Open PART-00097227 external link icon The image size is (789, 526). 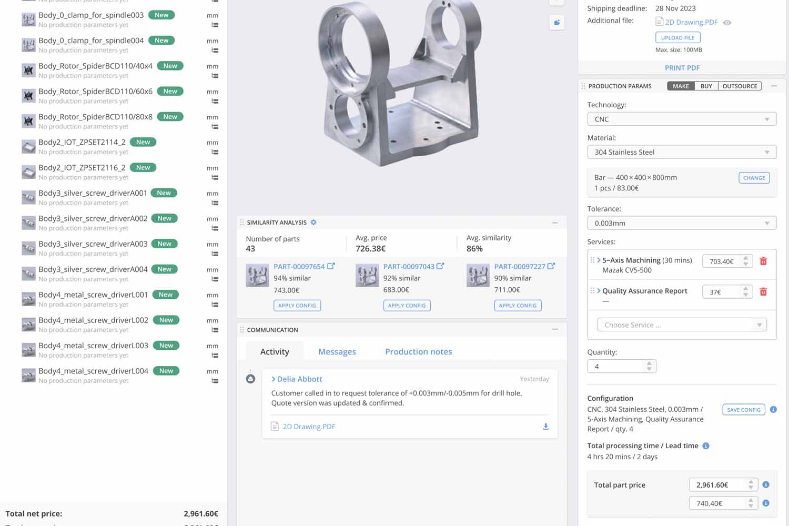(x=551, y=266)
